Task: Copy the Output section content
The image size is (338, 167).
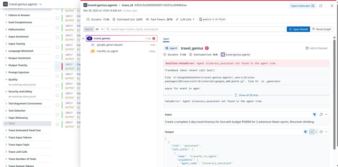Action: (321, 132)
